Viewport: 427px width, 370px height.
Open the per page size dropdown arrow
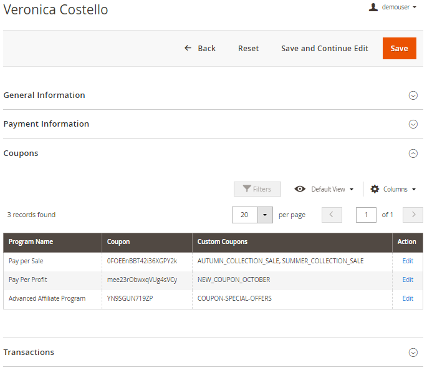(x=265, y=215)
